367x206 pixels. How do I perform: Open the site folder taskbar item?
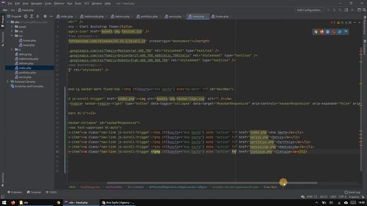click(36, 203)
